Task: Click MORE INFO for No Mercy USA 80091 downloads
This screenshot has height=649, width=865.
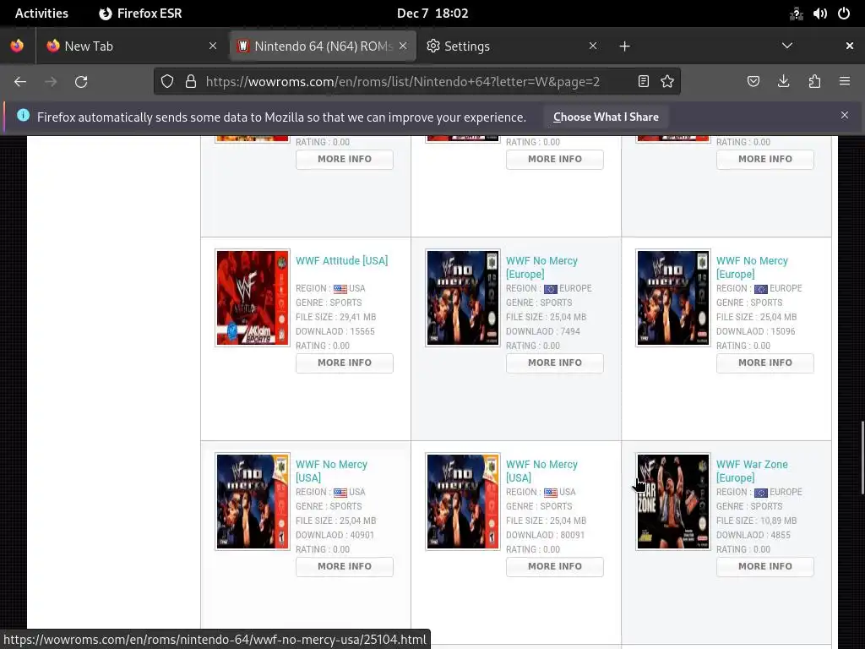Action: tap(554, 566)
